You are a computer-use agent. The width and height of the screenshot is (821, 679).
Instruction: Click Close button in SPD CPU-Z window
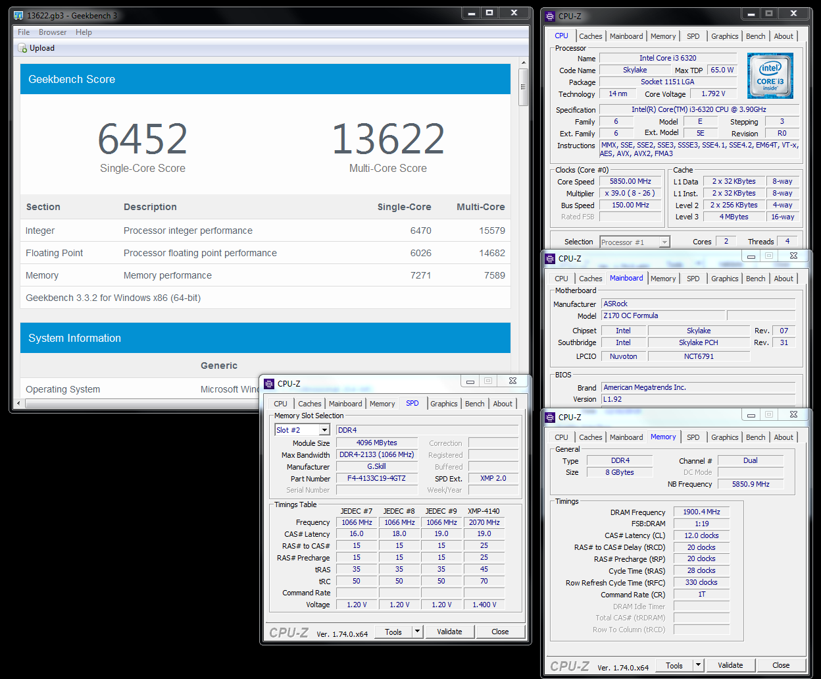tap(500, 632)
